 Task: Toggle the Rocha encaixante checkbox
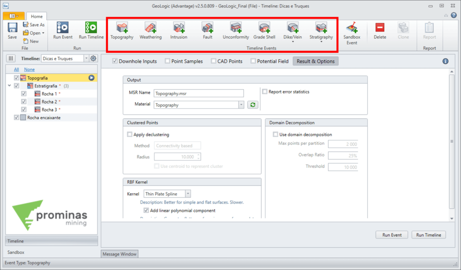point(17,117)
